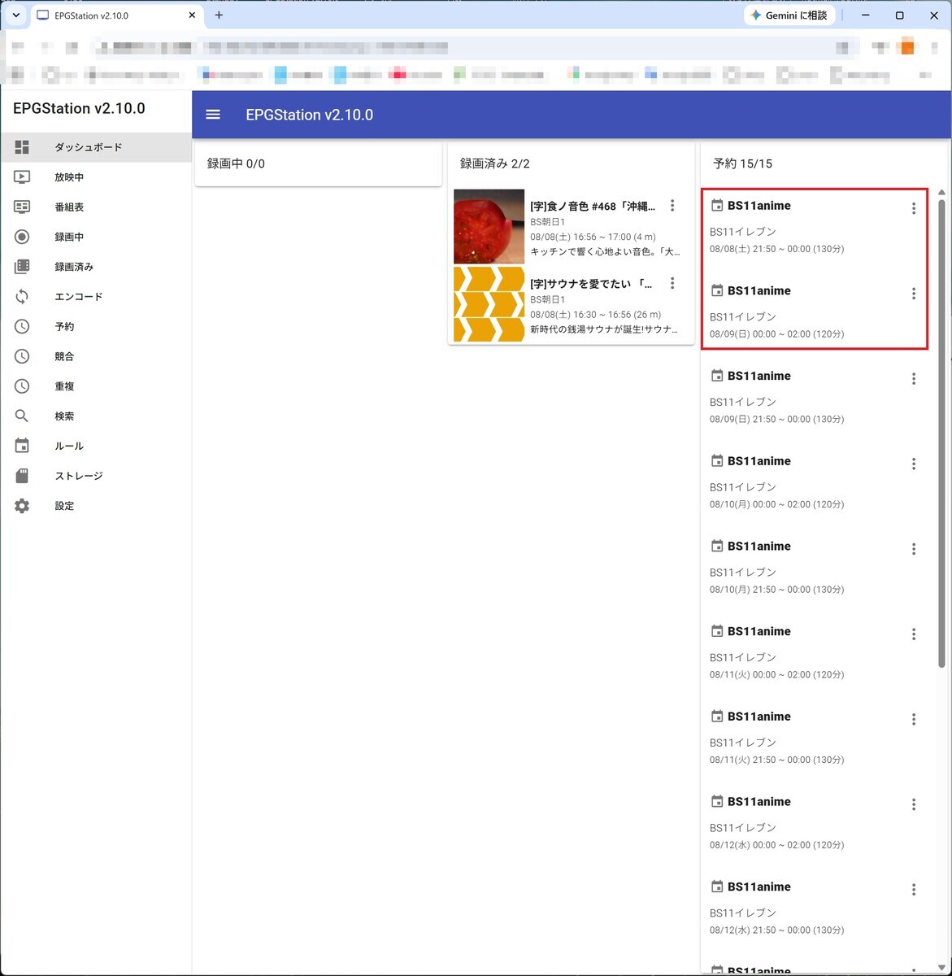Click the サウナを愛でたい recording title
This screenshot has width=952, height=976.
coord(591,284)
